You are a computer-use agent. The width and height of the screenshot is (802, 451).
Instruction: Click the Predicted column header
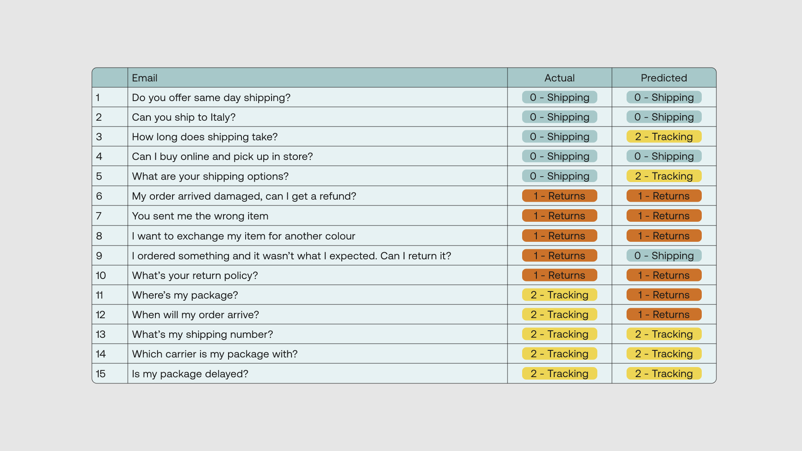click(664, 78)
